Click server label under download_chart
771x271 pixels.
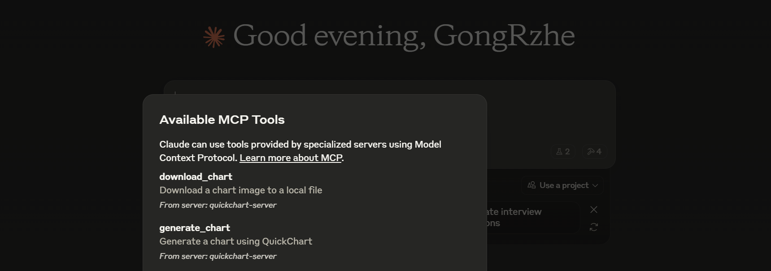coord(218,205)
